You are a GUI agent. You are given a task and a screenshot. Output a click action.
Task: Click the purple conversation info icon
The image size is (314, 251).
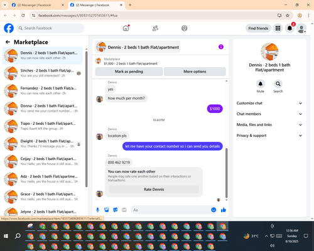pyautogui.click(x=221, y=47)
